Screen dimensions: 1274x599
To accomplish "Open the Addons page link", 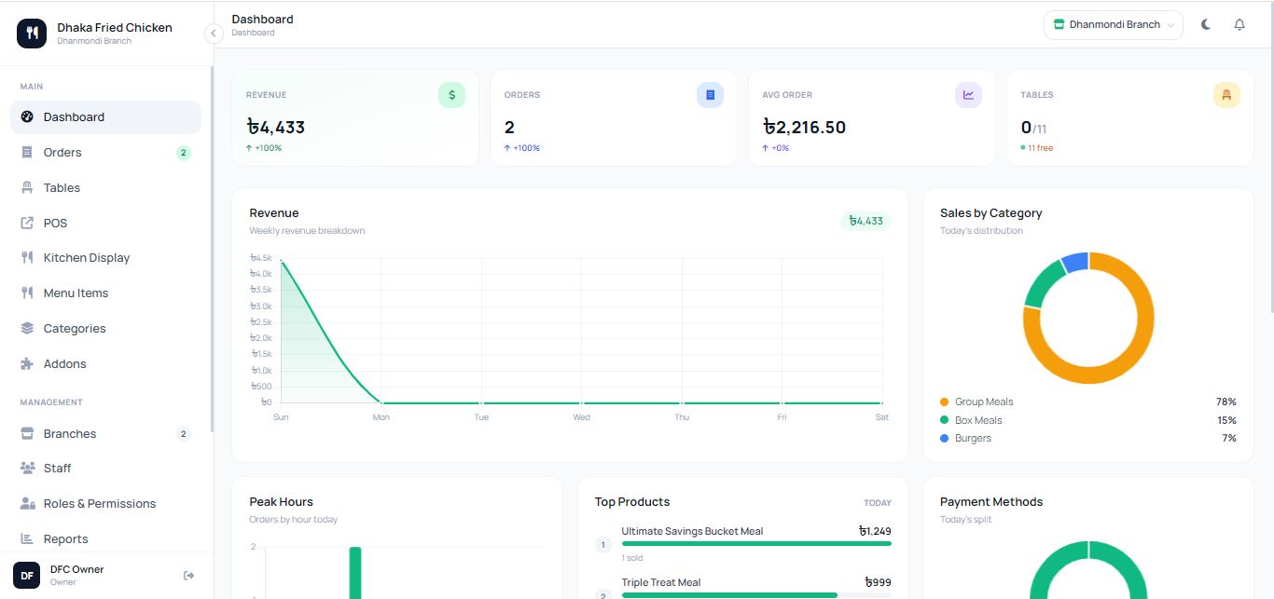I will coord(105,364).
